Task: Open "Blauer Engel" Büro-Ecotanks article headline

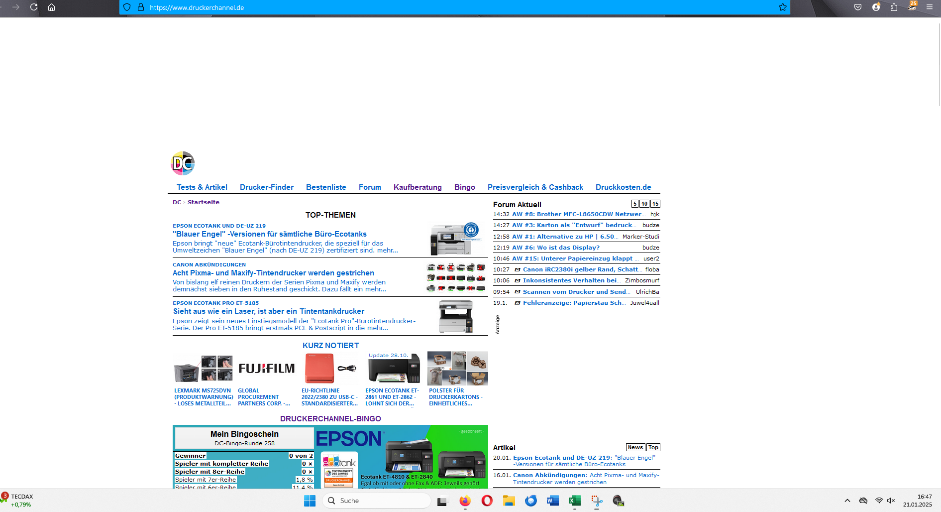Action: (270, 234)
